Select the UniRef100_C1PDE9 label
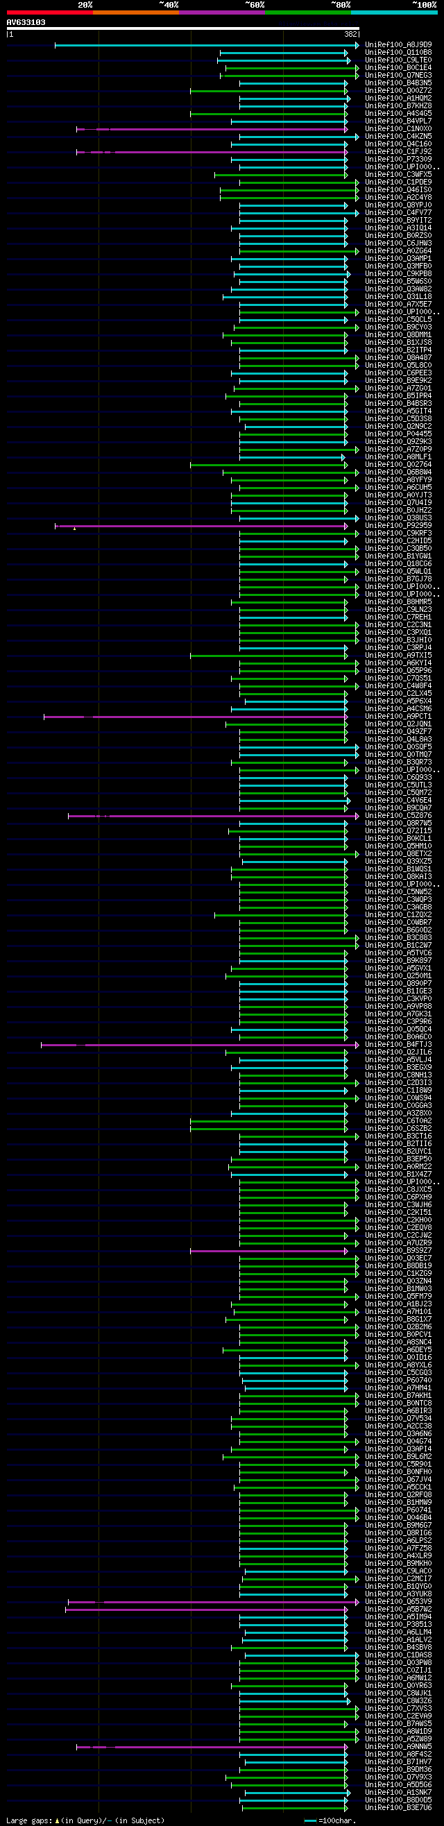444x1826 pixels. (x=398, y=183)
